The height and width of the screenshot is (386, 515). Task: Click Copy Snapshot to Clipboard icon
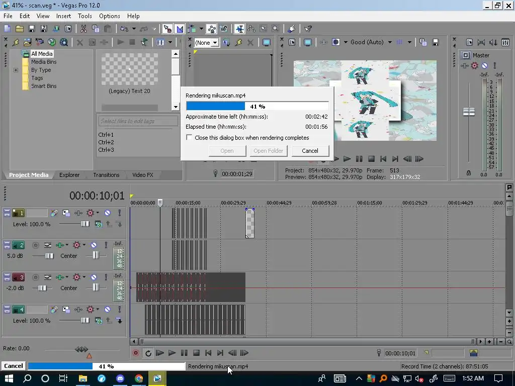click(x=423, y=42)
